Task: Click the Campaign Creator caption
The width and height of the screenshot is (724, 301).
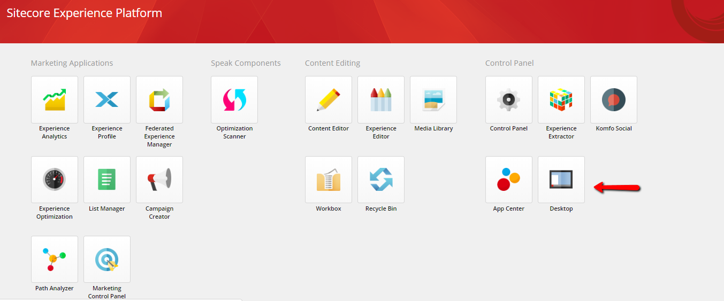Action: coord(159,212)
